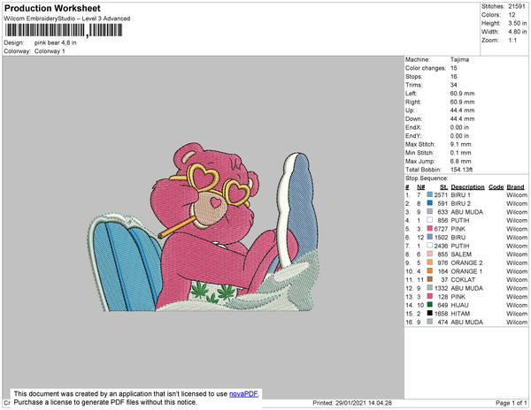Click the HIJAU green swatch

(x=430, y=305)
